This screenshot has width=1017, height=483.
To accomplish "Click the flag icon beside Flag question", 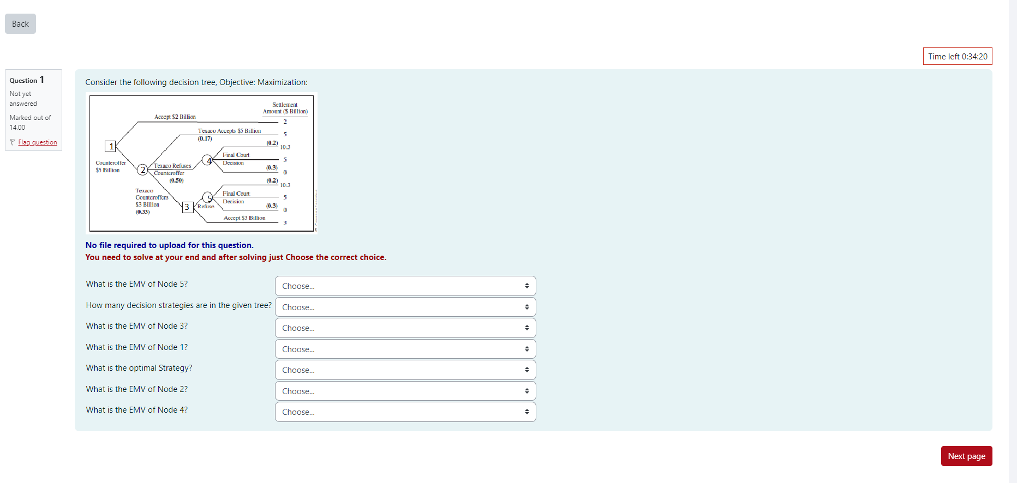I will point(13,142).
